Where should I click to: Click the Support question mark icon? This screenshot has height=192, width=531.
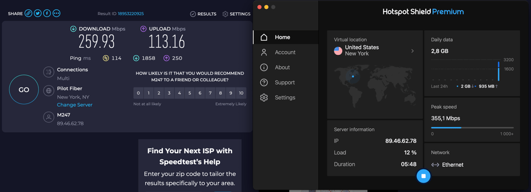(264, 82)
